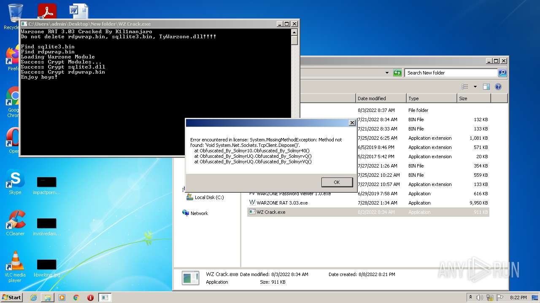Open Explorer help icon
The image size is (540, 303).
click(x=498, y=87)
